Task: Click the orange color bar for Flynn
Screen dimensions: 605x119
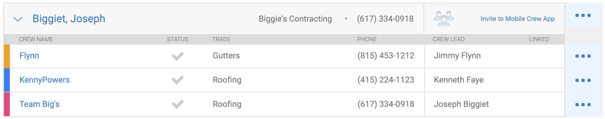Action: click(7, 56)
